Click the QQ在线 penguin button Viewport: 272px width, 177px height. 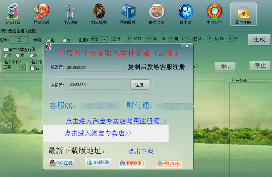61,163
